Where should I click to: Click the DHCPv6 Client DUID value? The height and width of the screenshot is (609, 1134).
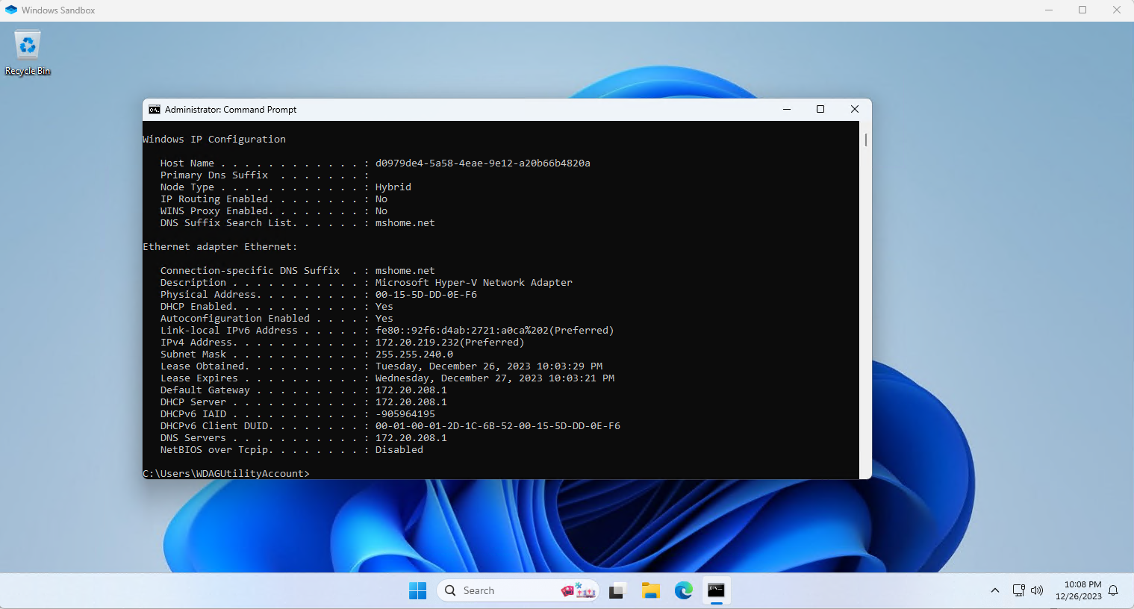(x=497, y=426)
